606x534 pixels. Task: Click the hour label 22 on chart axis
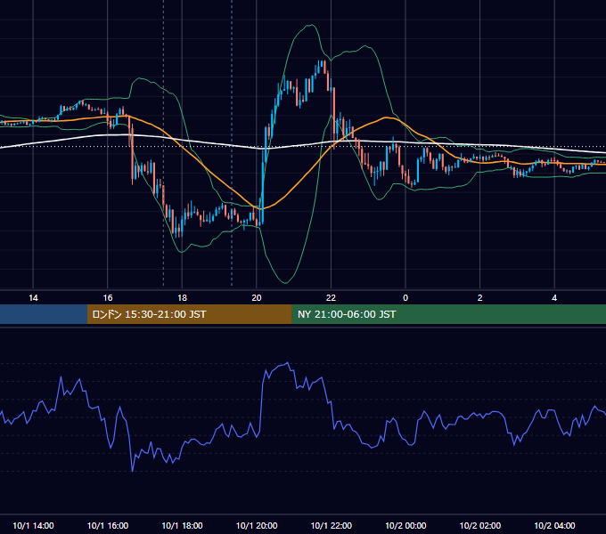coord(331,298)
